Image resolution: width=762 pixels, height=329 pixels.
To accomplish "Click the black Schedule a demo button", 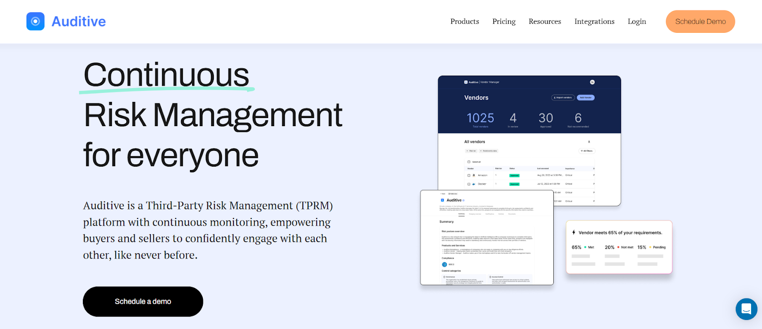I will click(143, 301).
